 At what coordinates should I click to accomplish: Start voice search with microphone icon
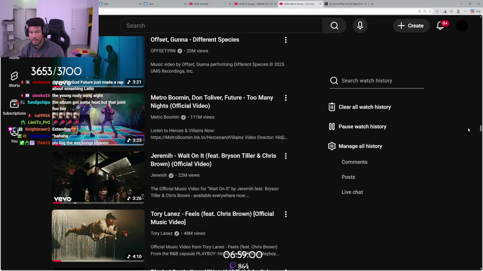pos(360,26)
